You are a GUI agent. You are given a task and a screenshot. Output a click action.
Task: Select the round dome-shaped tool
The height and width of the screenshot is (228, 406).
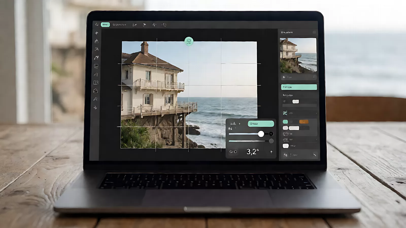pos(95,91)
